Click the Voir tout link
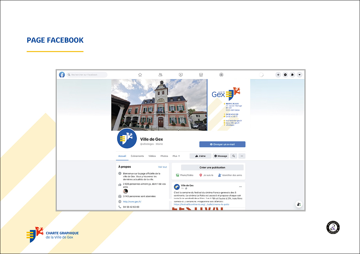360x254 pixels. coord(162,167)
